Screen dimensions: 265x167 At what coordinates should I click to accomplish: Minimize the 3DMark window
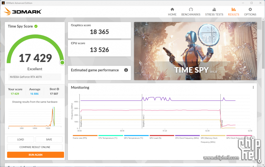tap(243, 3)
